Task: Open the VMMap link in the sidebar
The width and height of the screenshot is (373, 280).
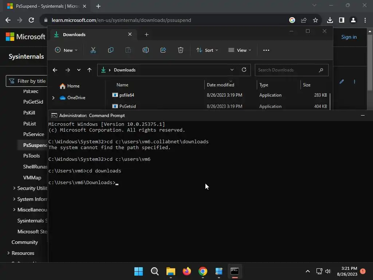Action: coord(32,178)
